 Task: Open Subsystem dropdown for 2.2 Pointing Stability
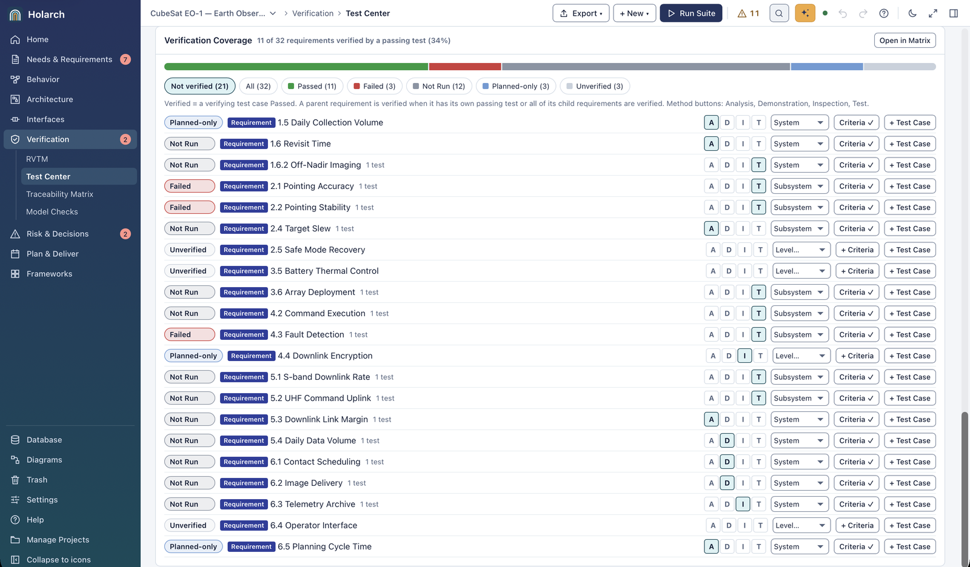800,207
